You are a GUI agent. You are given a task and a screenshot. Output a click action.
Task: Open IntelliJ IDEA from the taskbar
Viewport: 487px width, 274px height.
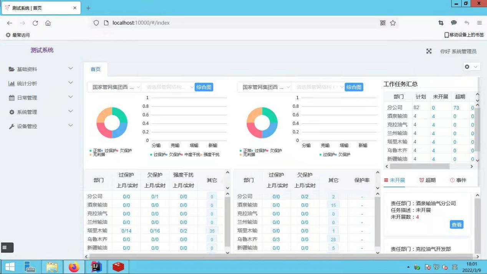point(96,267)
